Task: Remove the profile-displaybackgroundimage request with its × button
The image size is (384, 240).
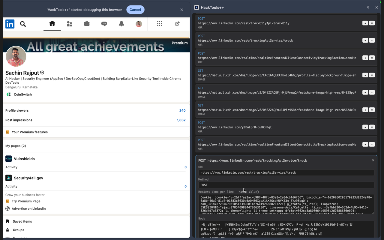Action: point(372,75)
